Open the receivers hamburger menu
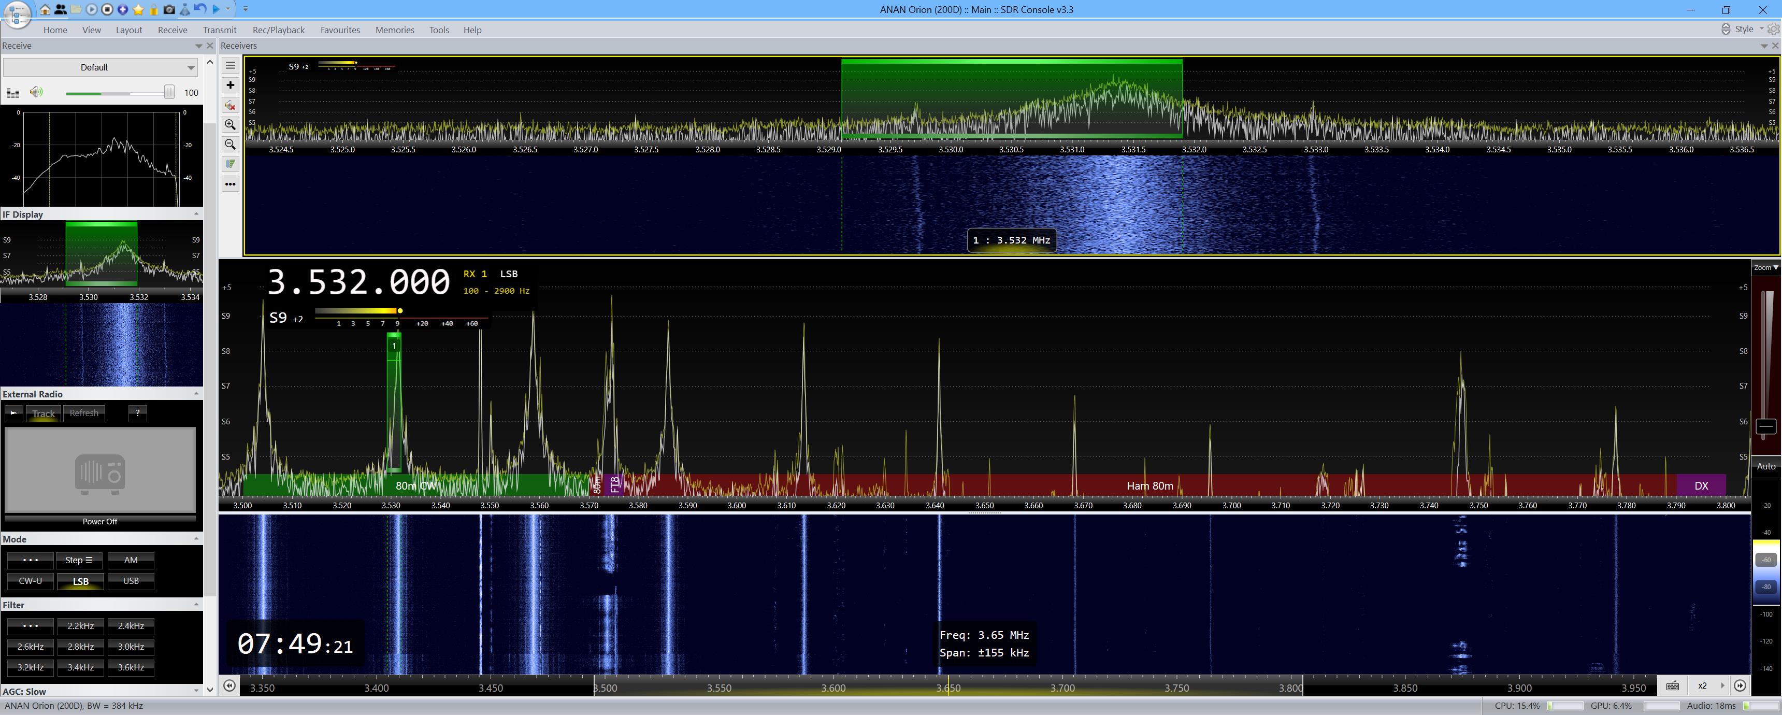This screenshot has height=715, width=1782. point(231,66)
